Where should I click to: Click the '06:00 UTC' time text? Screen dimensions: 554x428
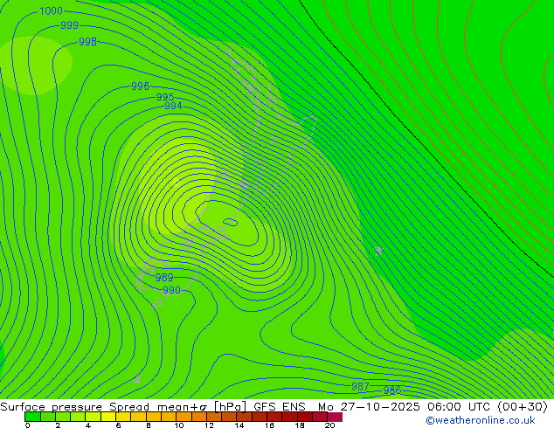[x=459, y=407]
